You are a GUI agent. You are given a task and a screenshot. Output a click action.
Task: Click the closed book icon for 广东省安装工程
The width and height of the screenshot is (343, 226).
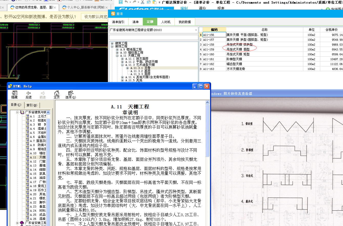tap(22, 223)
